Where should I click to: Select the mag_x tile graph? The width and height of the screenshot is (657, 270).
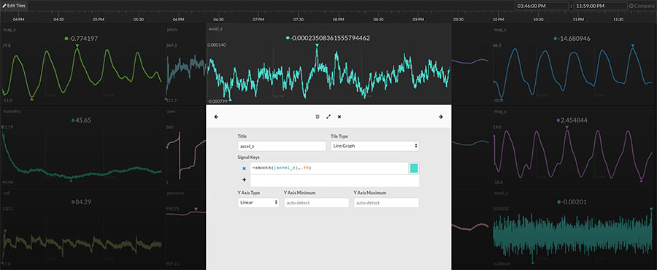pos(82,72)
